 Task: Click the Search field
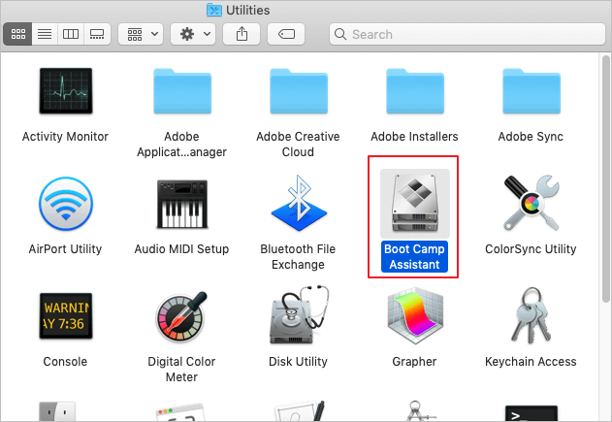click(x=466, y=34)
